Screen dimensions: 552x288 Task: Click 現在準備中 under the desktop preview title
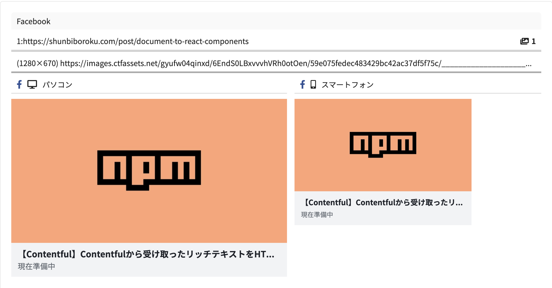36,266
